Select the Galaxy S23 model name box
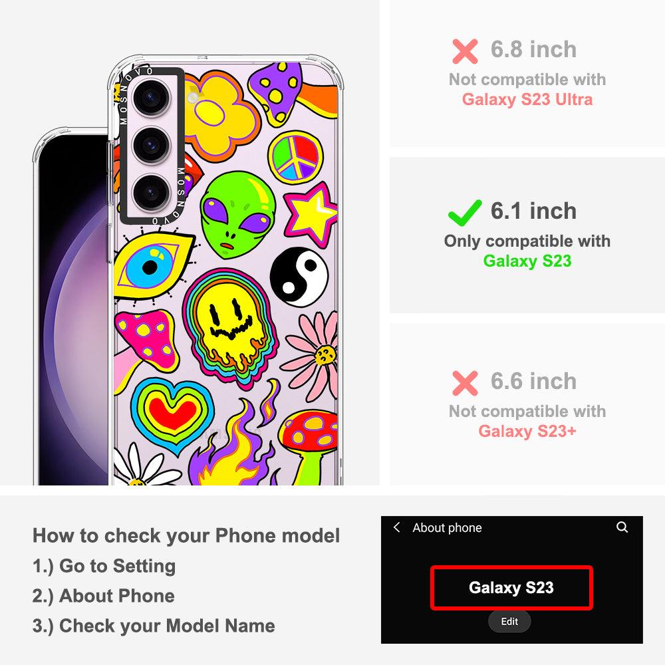The width and height of the screenshot is (665, 665). click(511, 588)
